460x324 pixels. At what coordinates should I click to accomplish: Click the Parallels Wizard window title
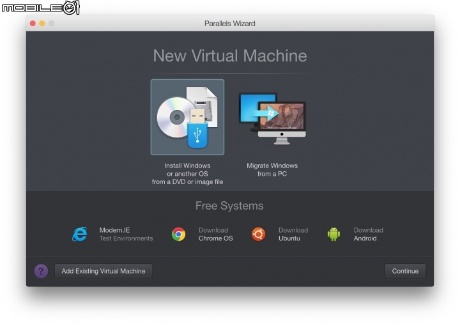tap(230, 24)
